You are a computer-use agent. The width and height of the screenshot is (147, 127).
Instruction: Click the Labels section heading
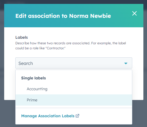tap(21, 37)
